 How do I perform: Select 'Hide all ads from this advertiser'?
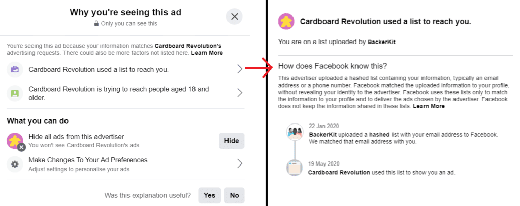76,137
